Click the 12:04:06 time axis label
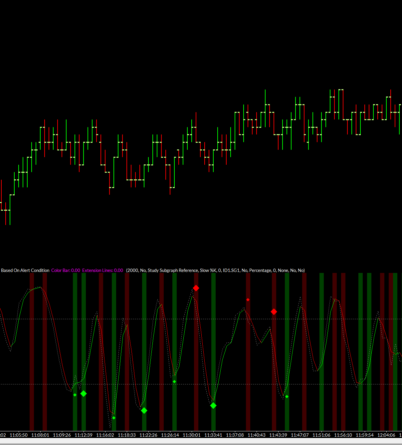The image size is (402, 445). 386,435
